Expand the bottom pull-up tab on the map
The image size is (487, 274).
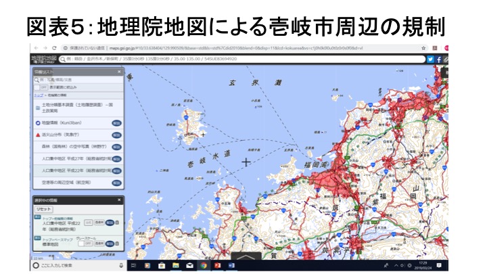point(246,256)
